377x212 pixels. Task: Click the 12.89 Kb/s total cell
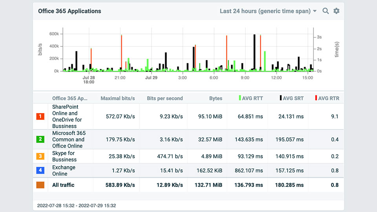click(170, 185)
